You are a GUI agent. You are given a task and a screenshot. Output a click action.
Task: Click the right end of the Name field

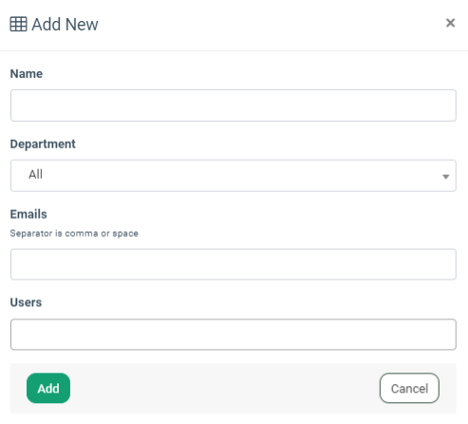coord(443,106)
